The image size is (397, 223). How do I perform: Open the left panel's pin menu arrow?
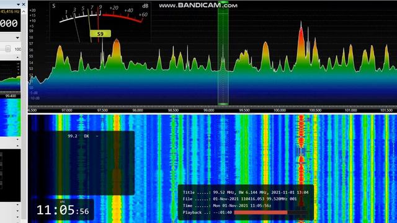(18, 4)
